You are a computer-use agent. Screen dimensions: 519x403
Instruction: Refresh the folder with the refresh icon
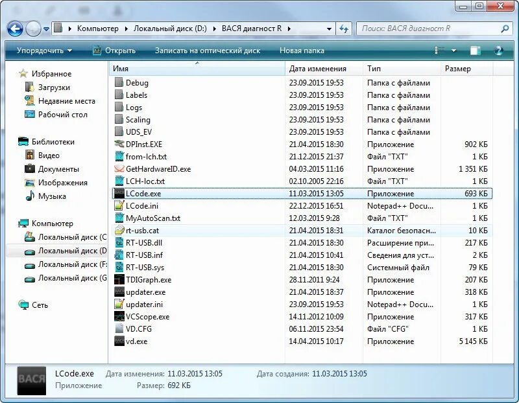coord(344,29)
